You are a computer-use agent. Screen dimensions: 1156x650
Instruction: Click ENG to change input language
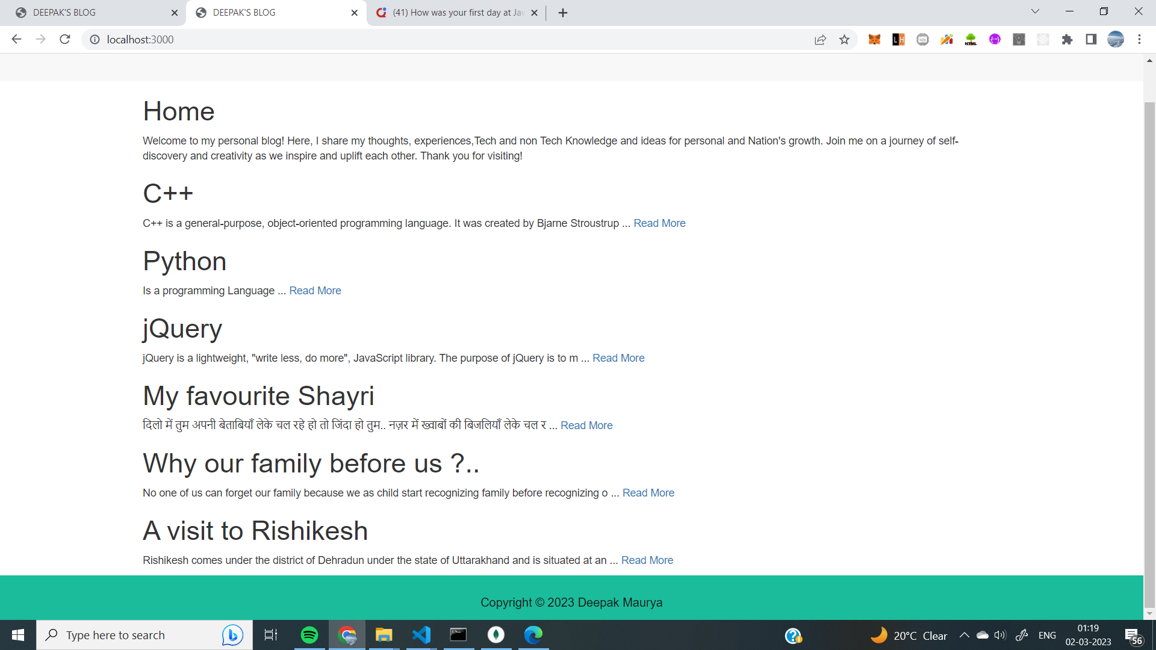[1048, 634]
